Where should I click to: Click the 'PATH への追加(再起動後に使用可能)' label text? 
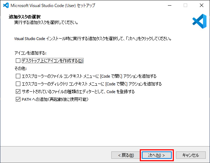click(55, 99)
